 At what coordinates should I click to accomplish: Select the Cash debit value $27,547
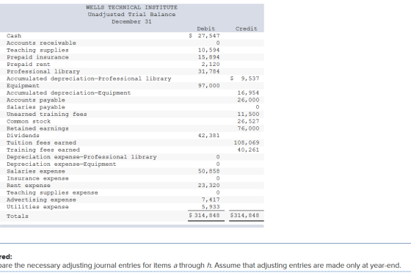click(205, 36)
